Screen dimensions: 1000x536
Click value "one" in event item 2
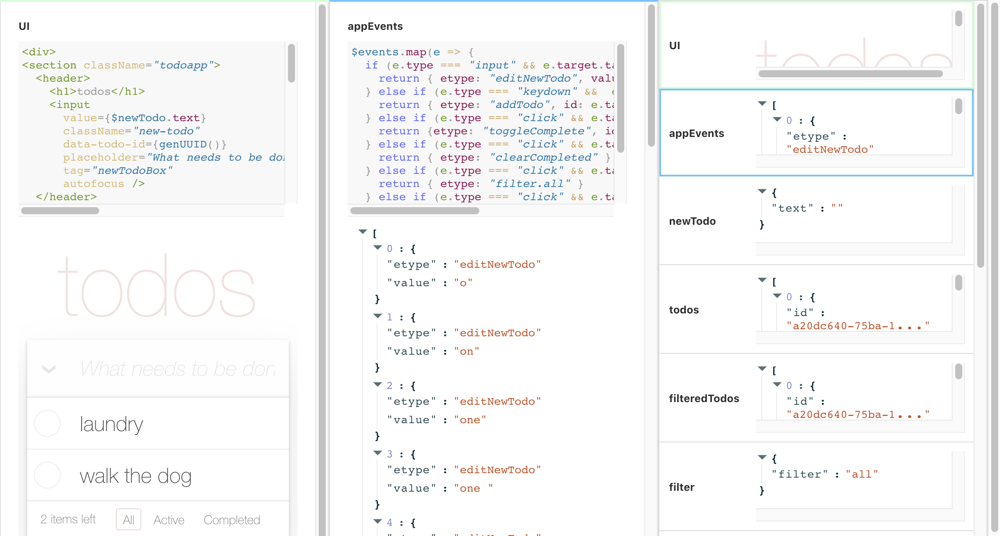[470, 420]
